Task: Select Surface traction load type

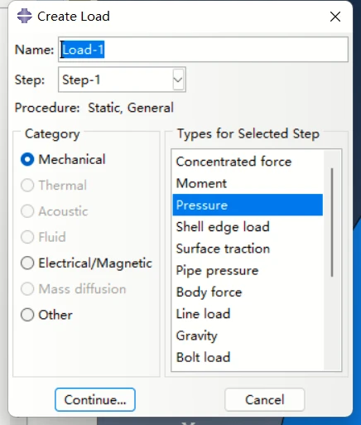Action: 248,249
